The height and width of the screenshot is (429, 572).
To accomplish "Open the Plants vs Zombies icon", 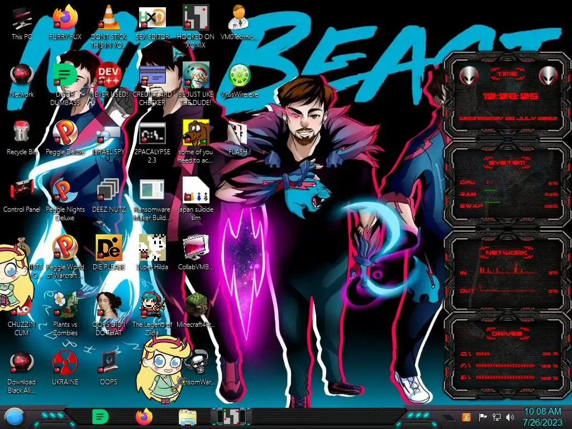I will [x=65, y=314].
